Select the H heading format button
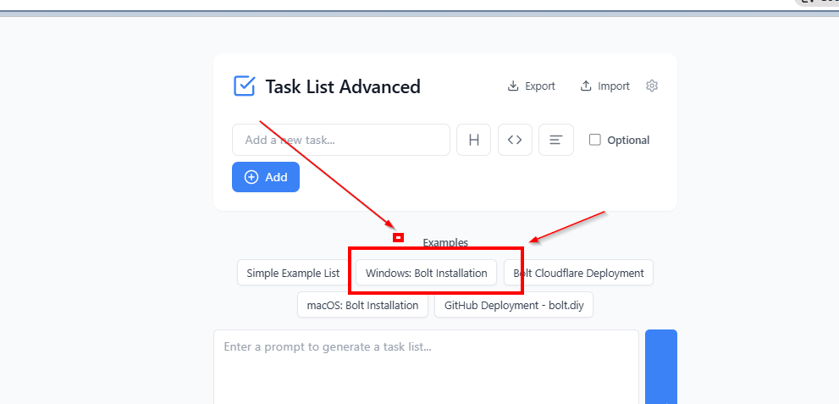 473,140
